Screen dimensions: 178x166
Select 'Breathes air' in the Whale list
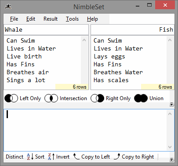point(28,72)
